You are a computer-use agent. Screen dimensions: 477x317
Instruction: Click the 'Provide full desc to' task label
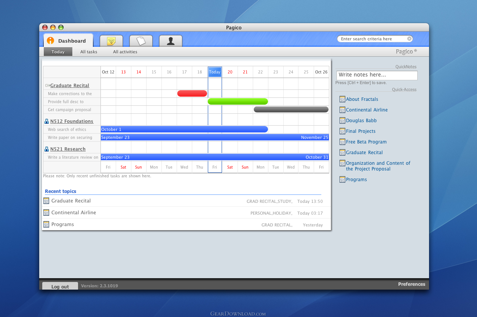pos(66,102)
